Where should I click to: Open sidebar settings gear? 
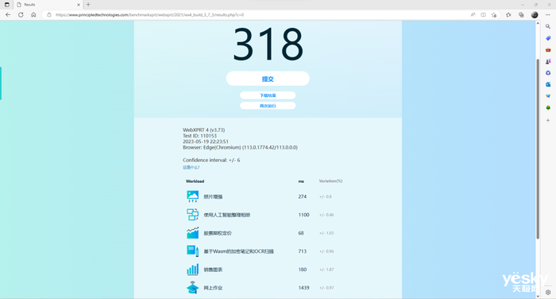(x=548, y=293)
